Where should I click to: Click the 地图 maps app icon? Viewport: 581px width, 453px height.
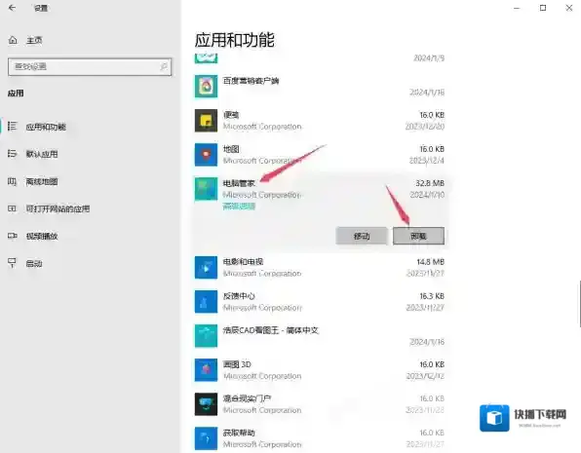tap(206, 155)
